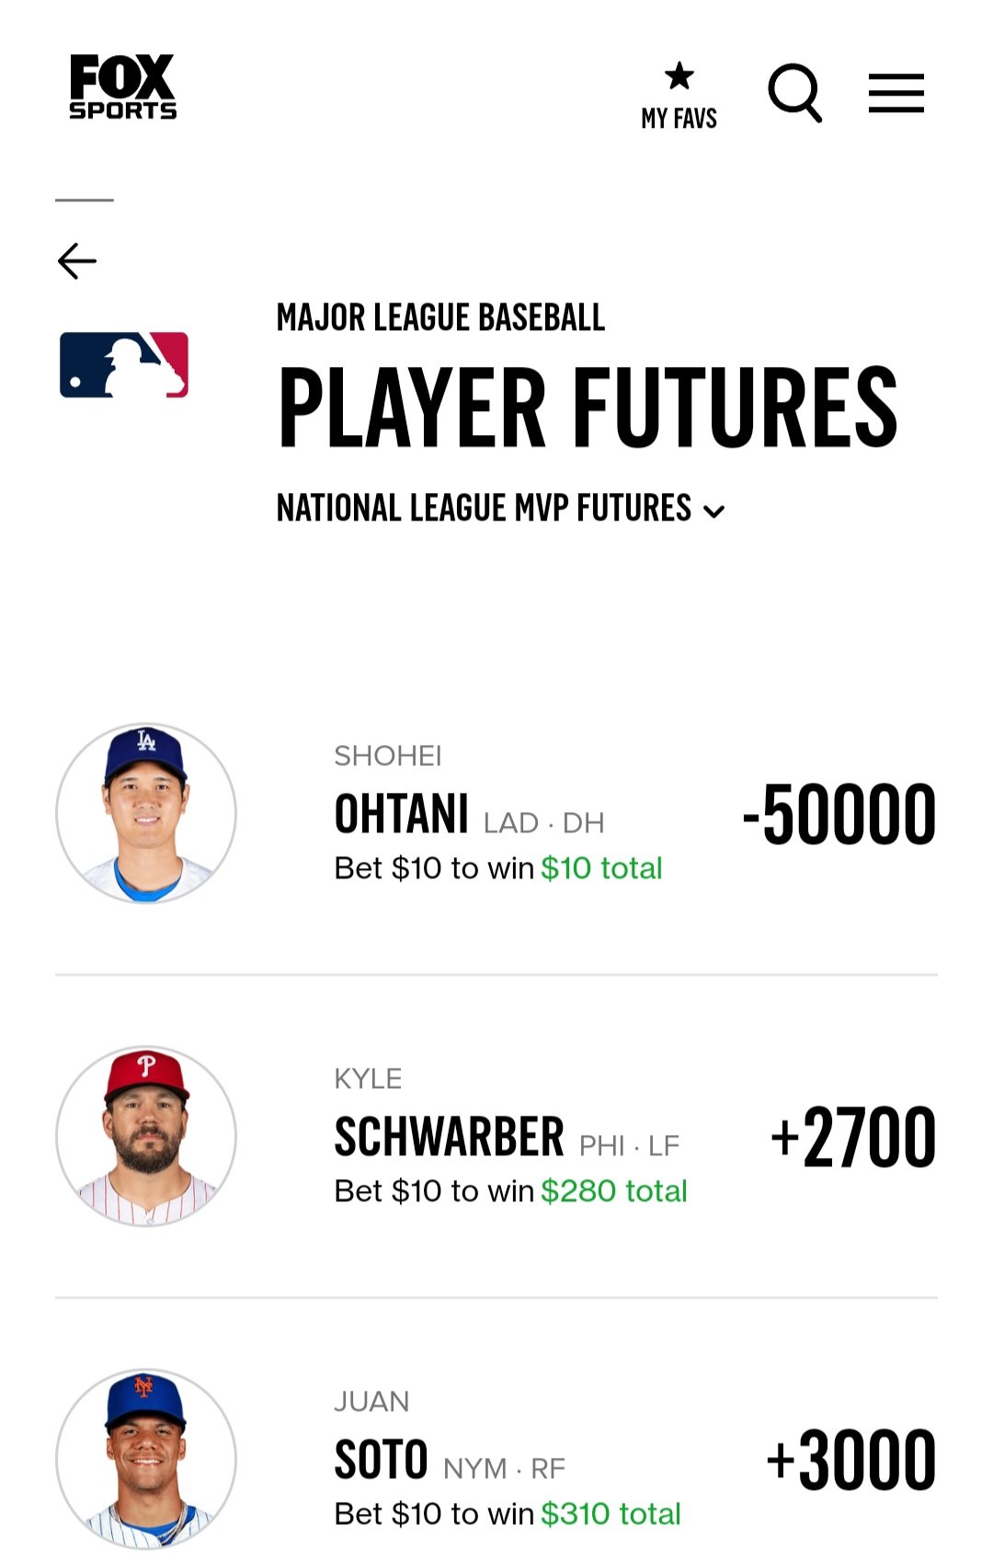993x1560 pixels.
Task: Open the hamburger menu
Action: [x=896, y=93]
